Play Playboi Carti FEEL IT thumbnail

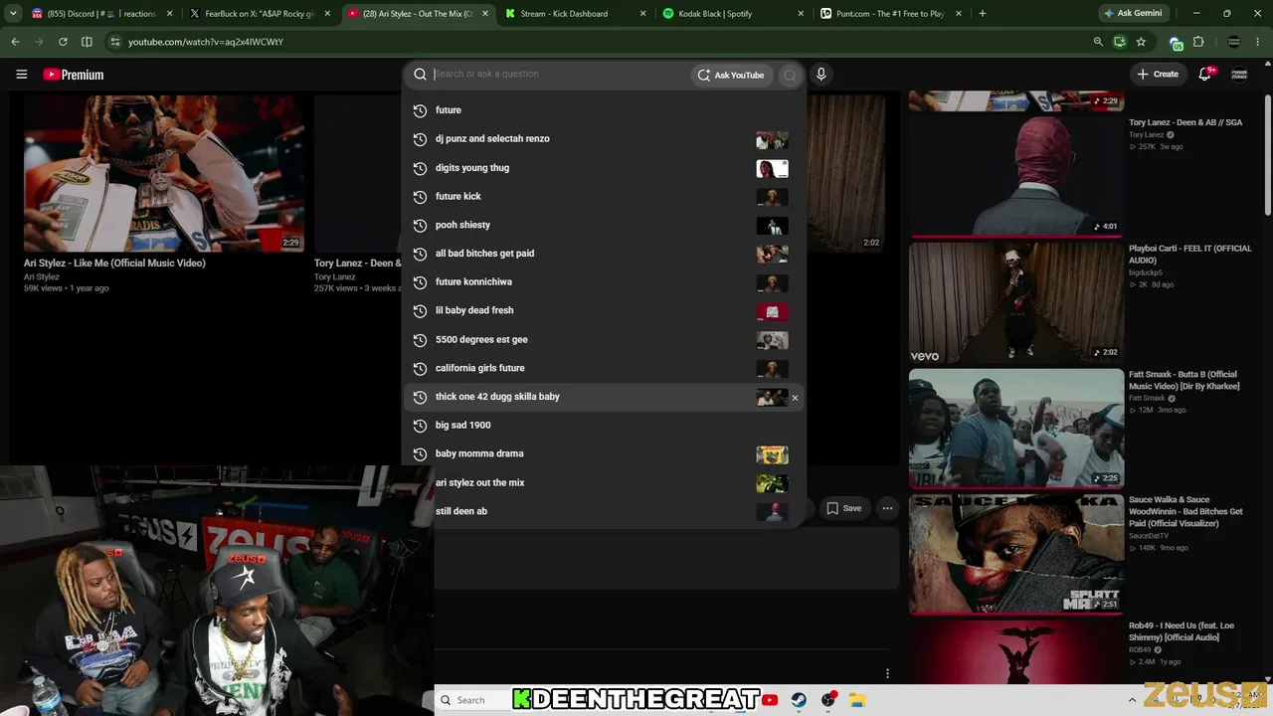point(1016,303)
